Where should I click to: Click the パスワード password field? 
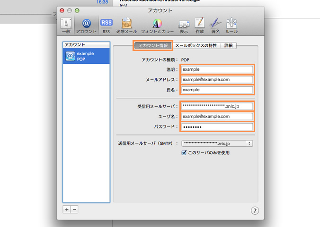(217, 127)
